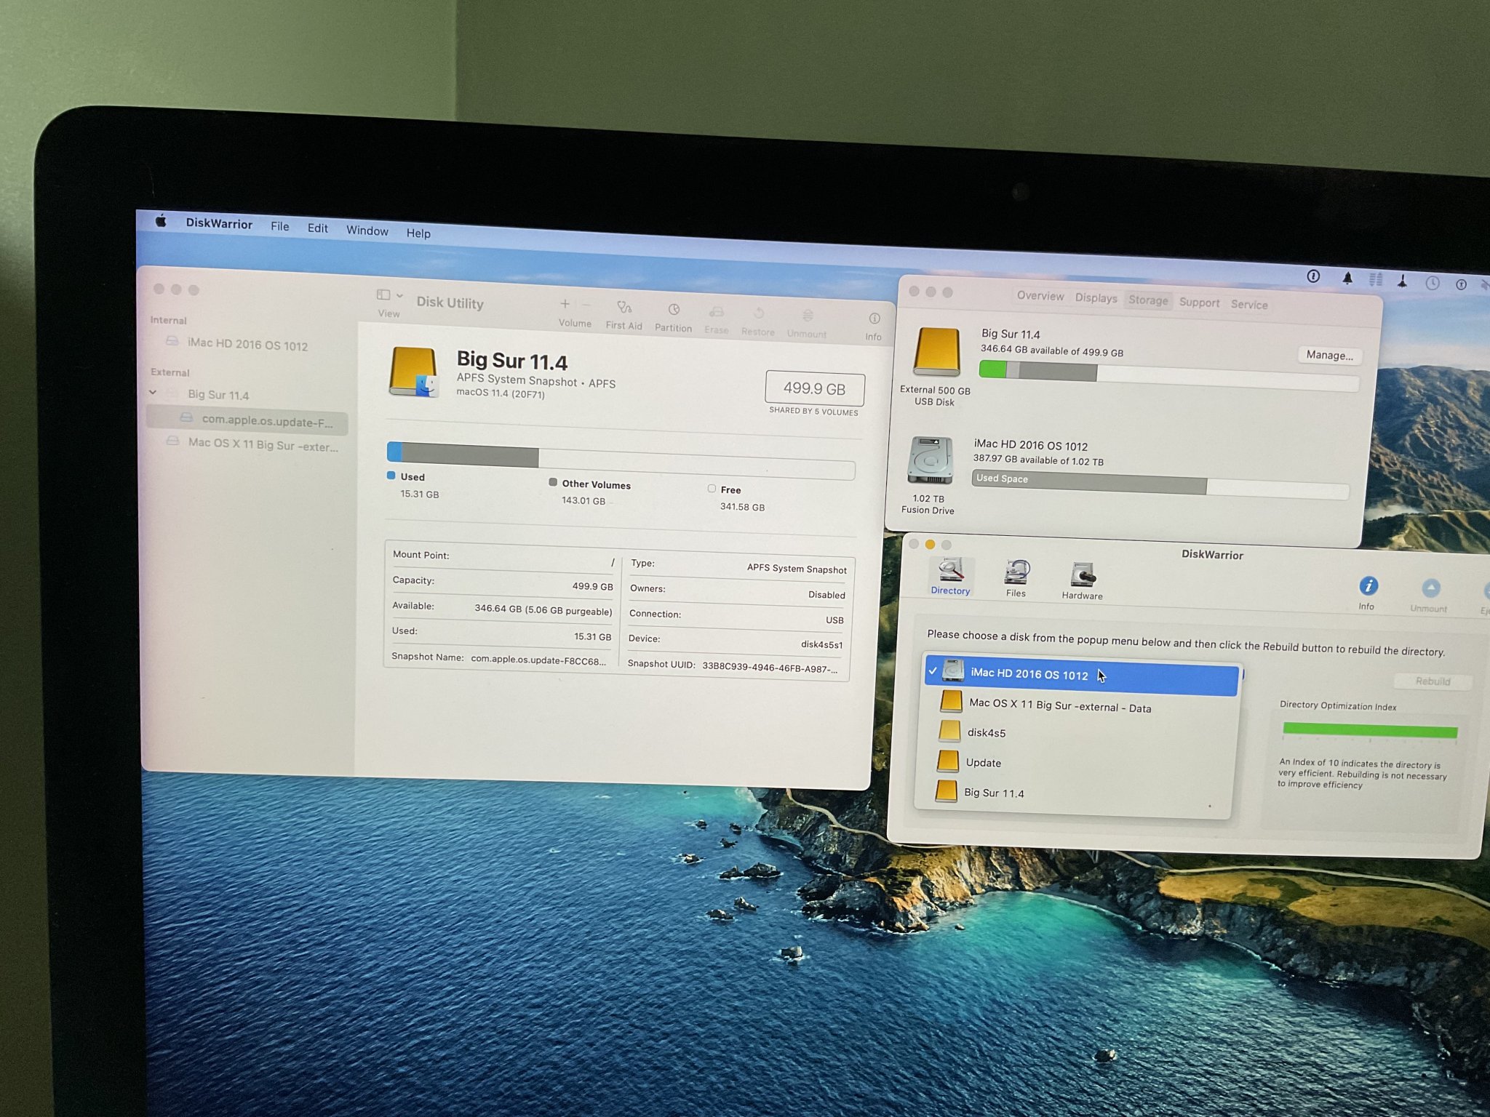Select the Storage tab
The height and width of the screenshot is (1117, 1490).
1148,300
